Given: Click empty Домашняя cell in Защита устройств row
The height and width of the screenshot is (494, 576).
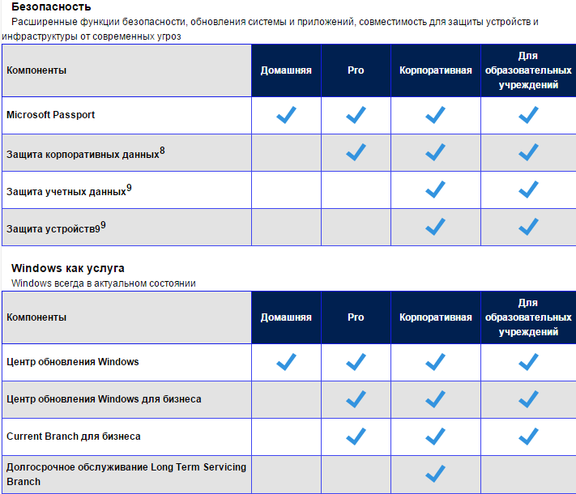Looking at the screenshot, I should (x=286, y=226).
